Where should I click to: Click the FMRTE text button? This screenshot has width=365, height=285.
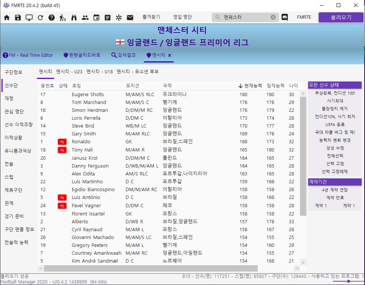(304, 17)
